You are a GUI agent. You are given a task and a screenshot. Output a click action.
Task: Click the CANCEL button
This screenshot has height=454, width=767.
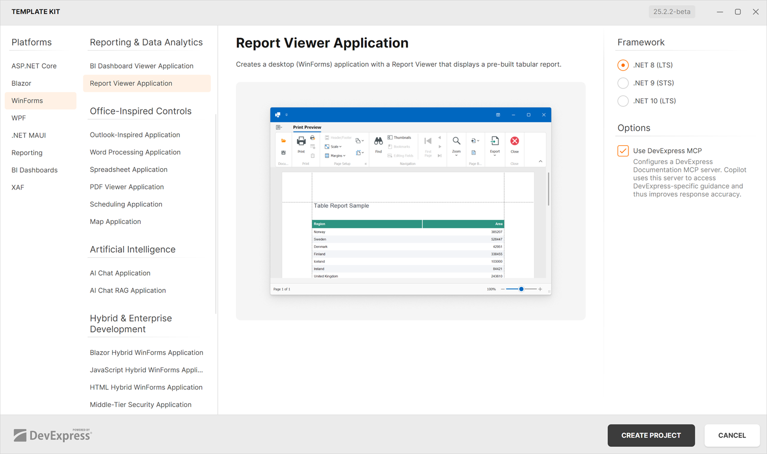(732, 435)
